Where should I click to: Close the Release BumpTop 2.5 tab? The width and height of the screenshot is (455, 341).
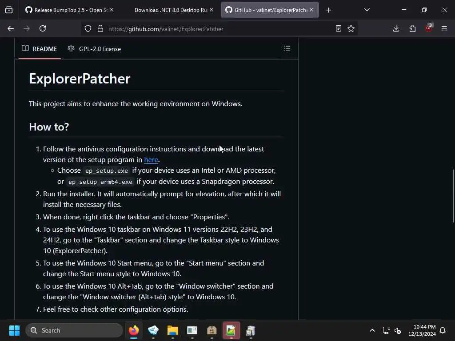tap(112, 10)
